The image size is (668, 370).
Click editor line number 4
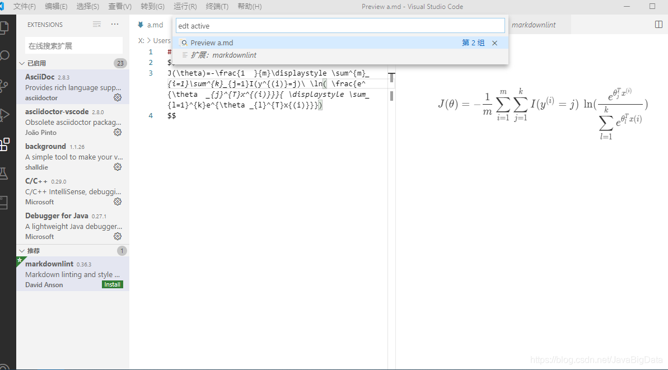[x=151, y=115]
